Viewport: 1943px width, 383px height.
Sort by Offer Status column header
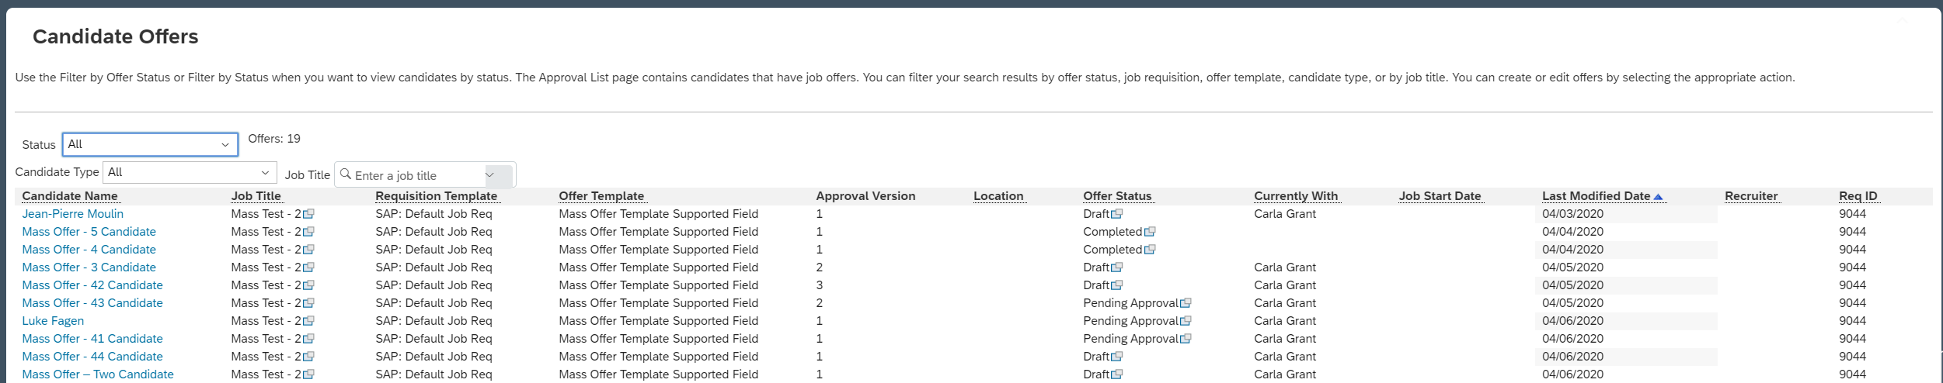point(1117,196)
